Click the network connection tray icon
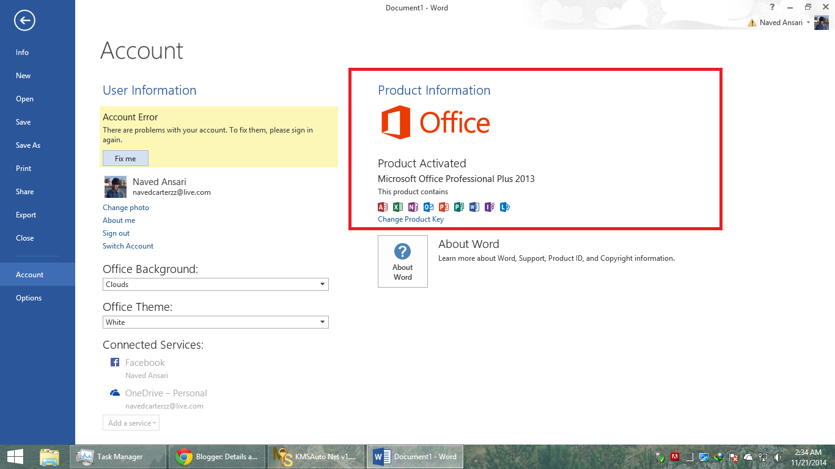Image resolution: width=835 pixels, height=469 pixels. point(763,457)
